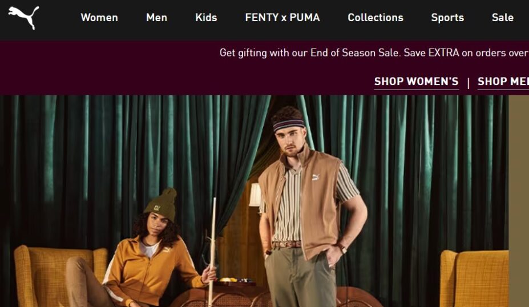Click the End of Season Sale banner text
The image size is (529, 307).
tap(374, 53)
